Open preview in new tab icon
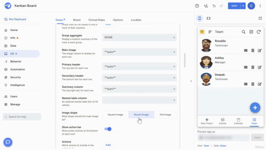The height and width of the screenshot is (150, 266). tap(260, 18)
